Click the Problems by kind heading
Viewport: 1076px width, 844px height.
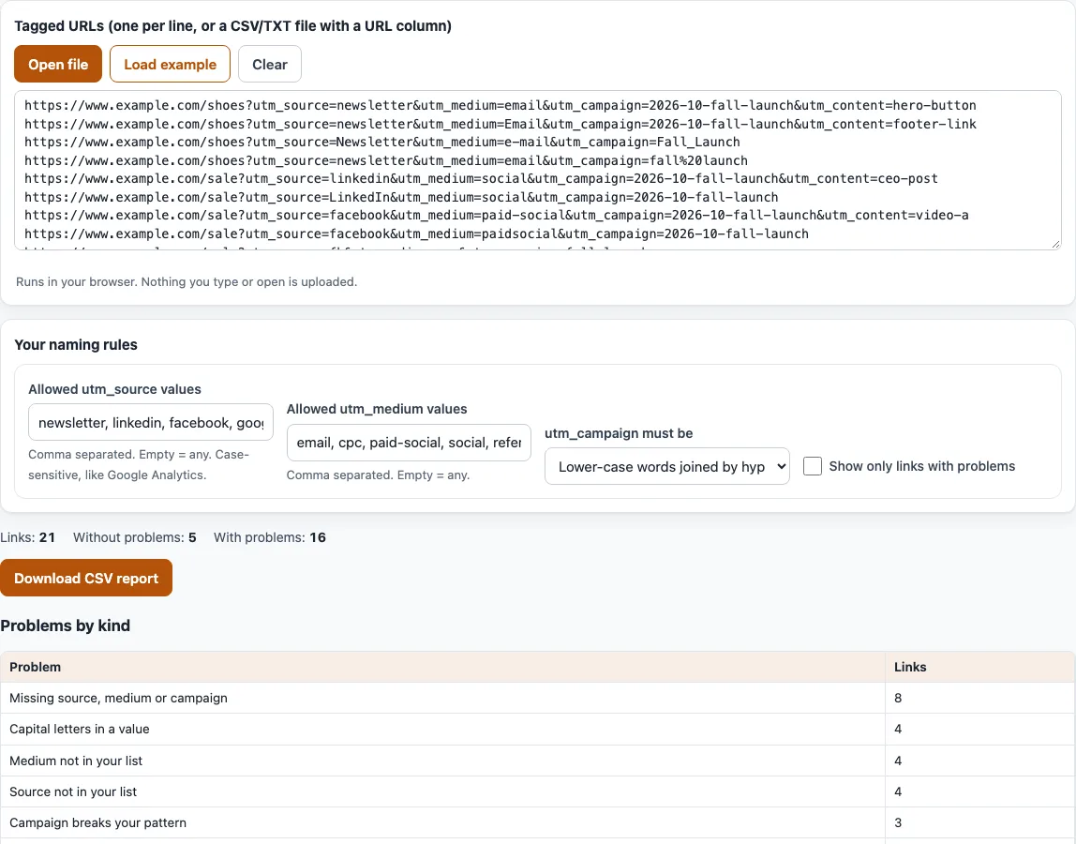coord(66,625)
